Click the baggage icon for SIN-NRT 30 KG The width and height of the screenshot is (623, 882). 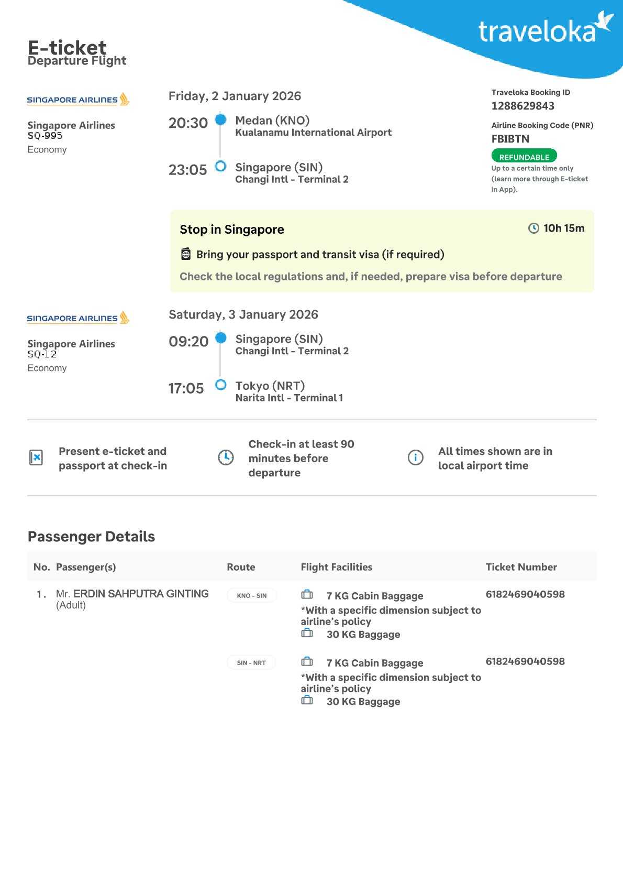pyautogui.click(x=307, y=700)
